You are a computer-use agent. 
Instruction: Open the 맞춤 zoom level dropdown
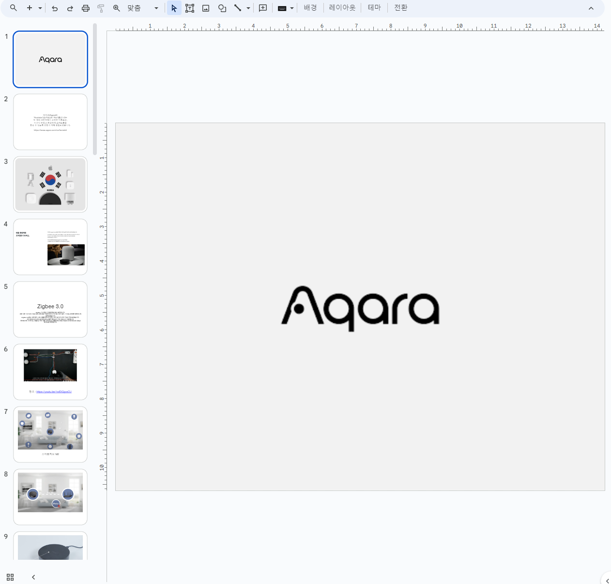coord(143,8)
